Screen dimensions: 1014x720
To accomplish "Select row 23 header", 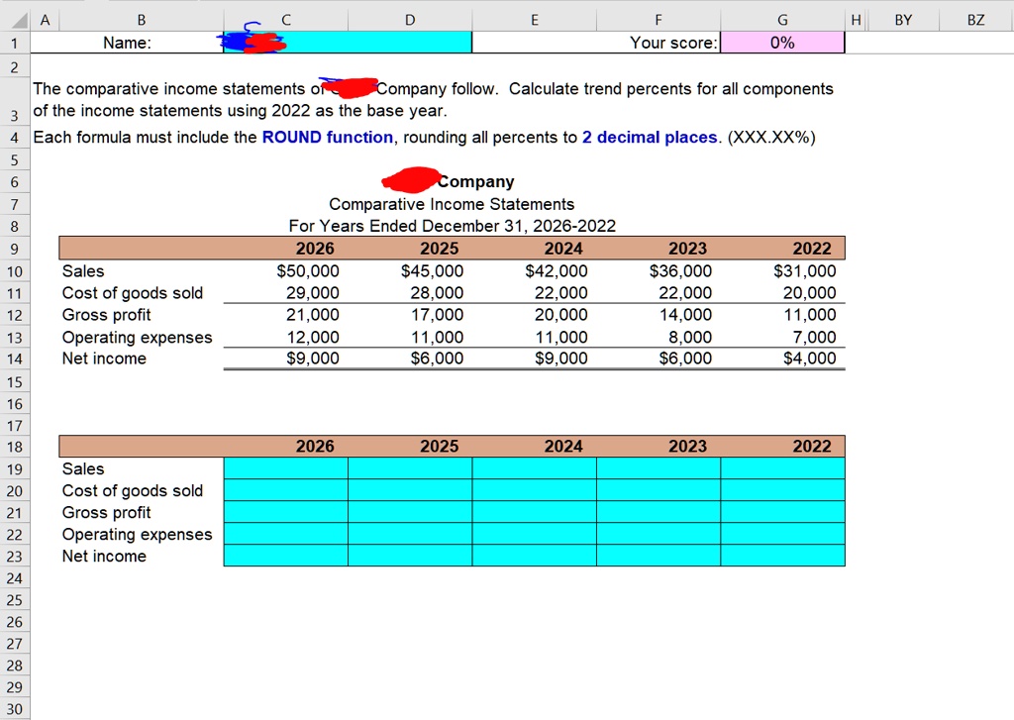I will pos(15,557).
